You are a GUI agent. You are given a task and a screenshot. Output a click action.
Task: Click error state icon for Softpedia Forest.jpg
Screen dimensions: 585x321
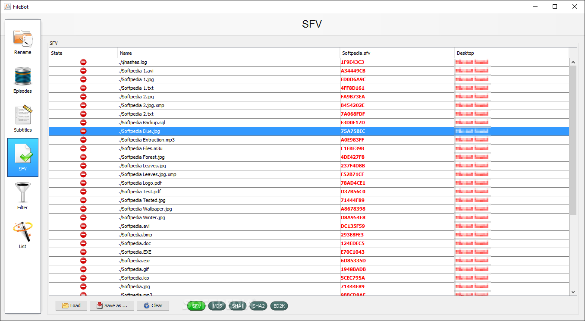tap(83, 157)
